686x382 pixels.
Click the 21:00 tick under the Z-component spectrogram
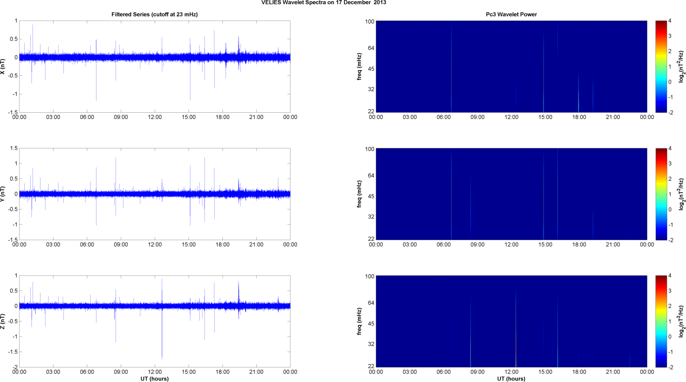tap(613, 372)
